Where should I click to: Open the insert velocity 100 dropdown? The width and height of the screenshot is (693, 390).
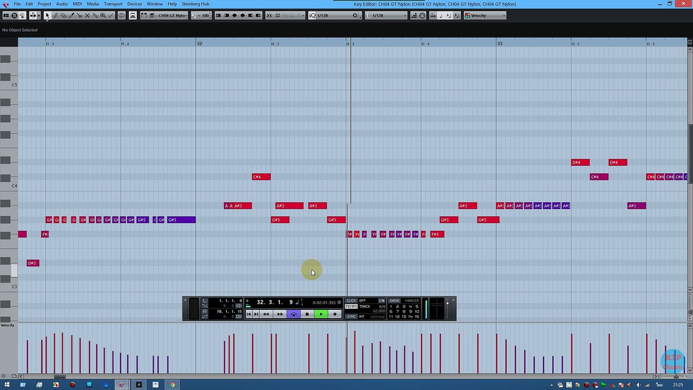point(202,15)
